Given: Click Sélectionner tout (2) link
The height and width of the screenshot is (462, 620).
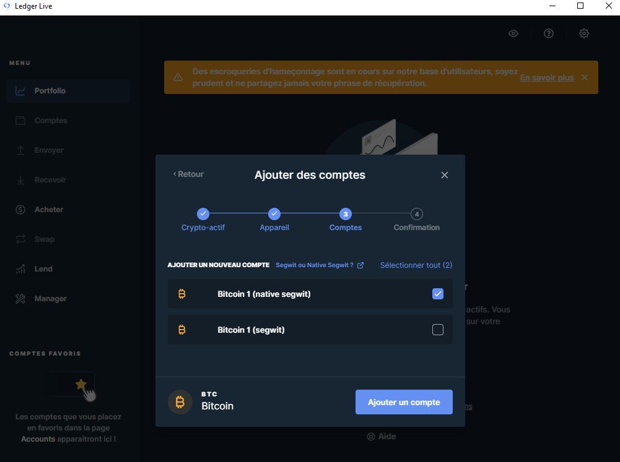Looking at the screenshot, I should coord(416,265).
